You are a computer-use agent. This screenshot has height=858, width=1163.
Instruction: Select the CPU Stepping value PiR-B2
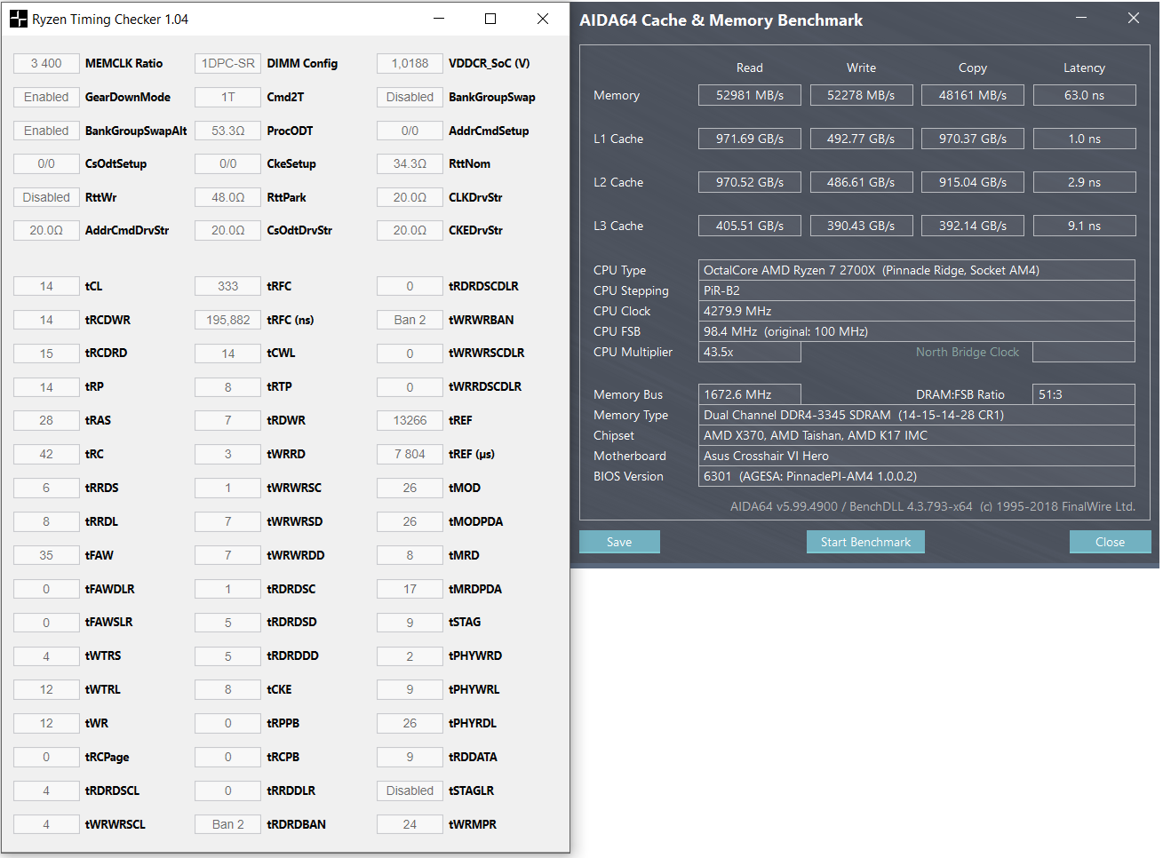point(917,290)
